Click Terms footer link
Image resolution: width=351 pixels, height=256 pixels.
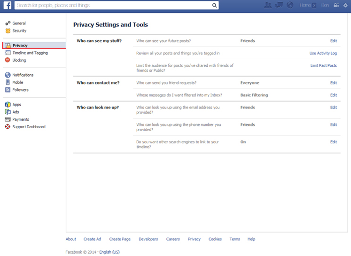[x=234, y=239]
